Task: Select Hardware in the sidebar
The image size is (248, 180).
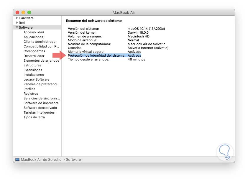Action: pos(26,18)
